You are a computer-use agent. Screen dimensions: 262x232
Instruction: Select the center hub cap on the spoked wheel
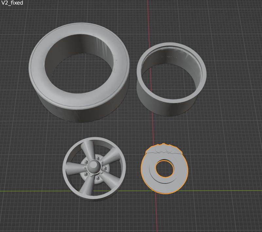(95, 166)
